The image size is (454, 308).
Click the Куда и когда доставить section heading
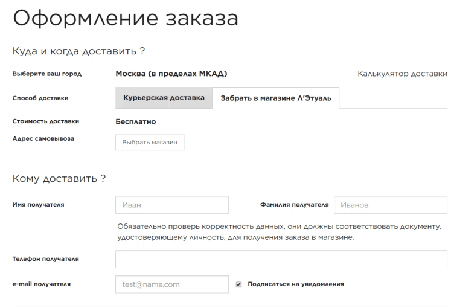tap(78, 51)
